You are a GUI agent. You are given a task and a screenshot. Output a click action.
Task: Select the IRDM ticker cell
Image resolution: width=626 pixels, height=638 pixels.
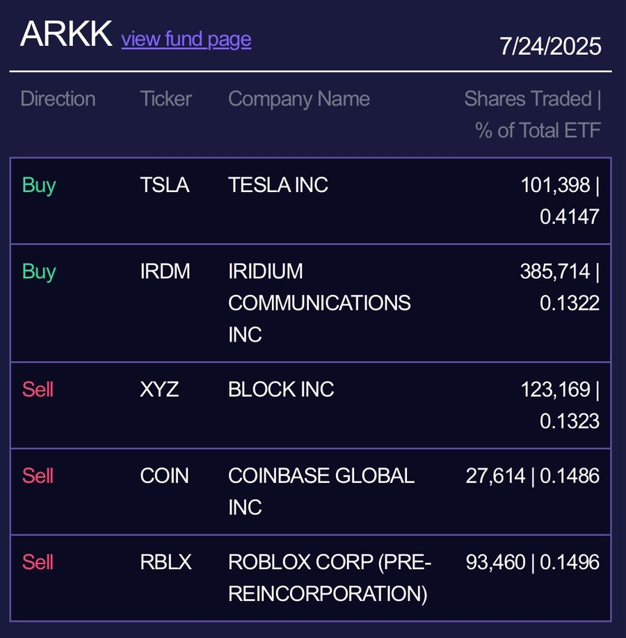pos(165,271)
